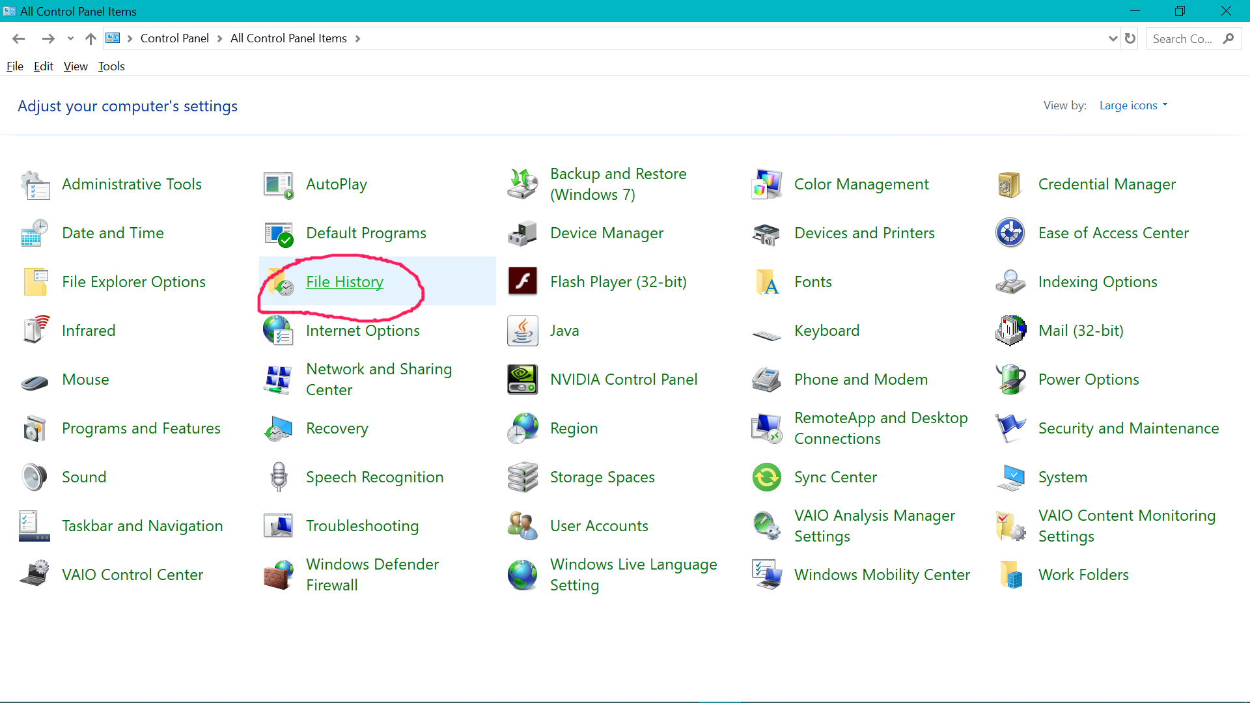Viewport: 1250px width, 703px height.
Task: Expand the chevron before Control Panel breadcrumb
Action: pos(130,38)
